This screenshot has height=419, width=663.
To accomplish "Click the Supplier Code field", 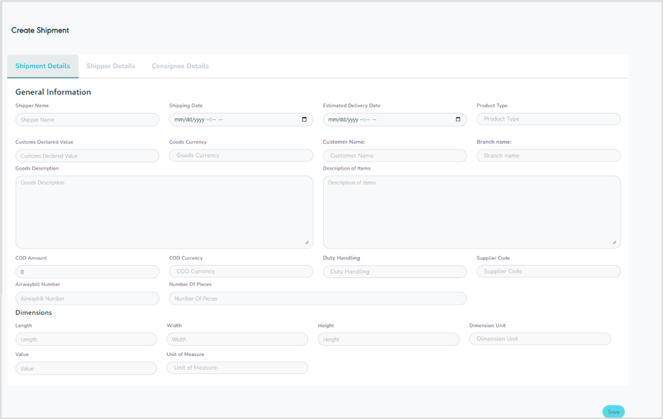I will (x=549, y=271).
